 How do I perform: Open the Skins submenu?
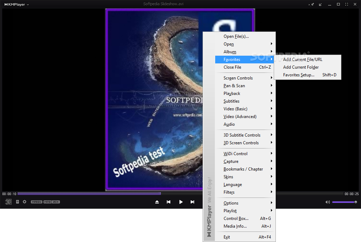click(x=245, y=177)
